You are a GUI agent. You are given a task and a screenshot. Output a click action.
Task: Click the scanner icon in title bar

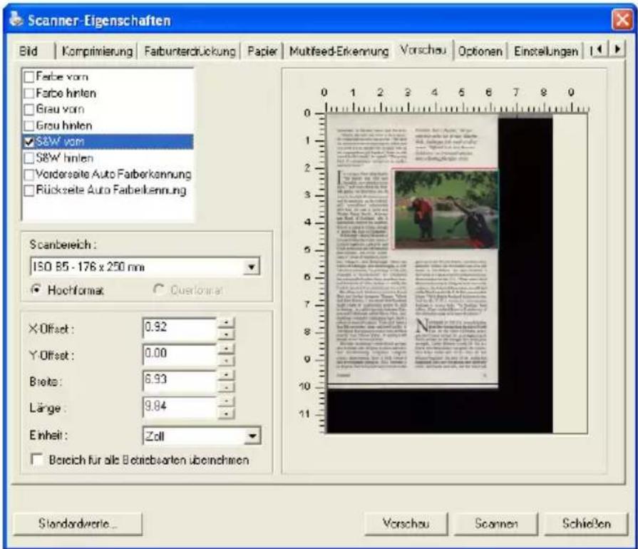16,19
